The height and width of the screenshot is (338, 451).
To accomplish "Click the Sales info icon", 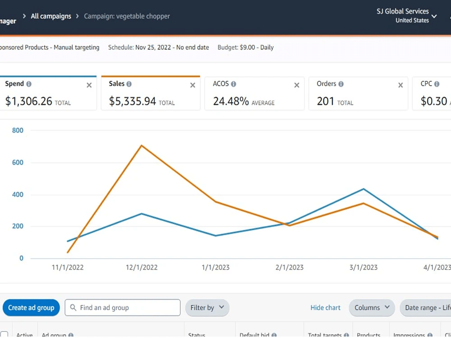I will pyautogui.click(x=129, y=84).
